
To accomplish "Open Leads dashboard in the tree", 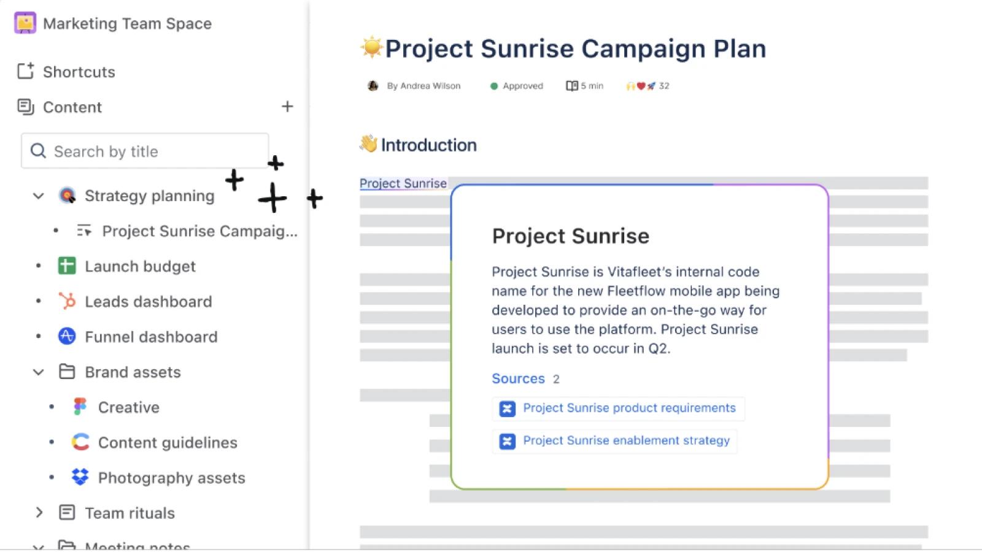I will 149,302.
